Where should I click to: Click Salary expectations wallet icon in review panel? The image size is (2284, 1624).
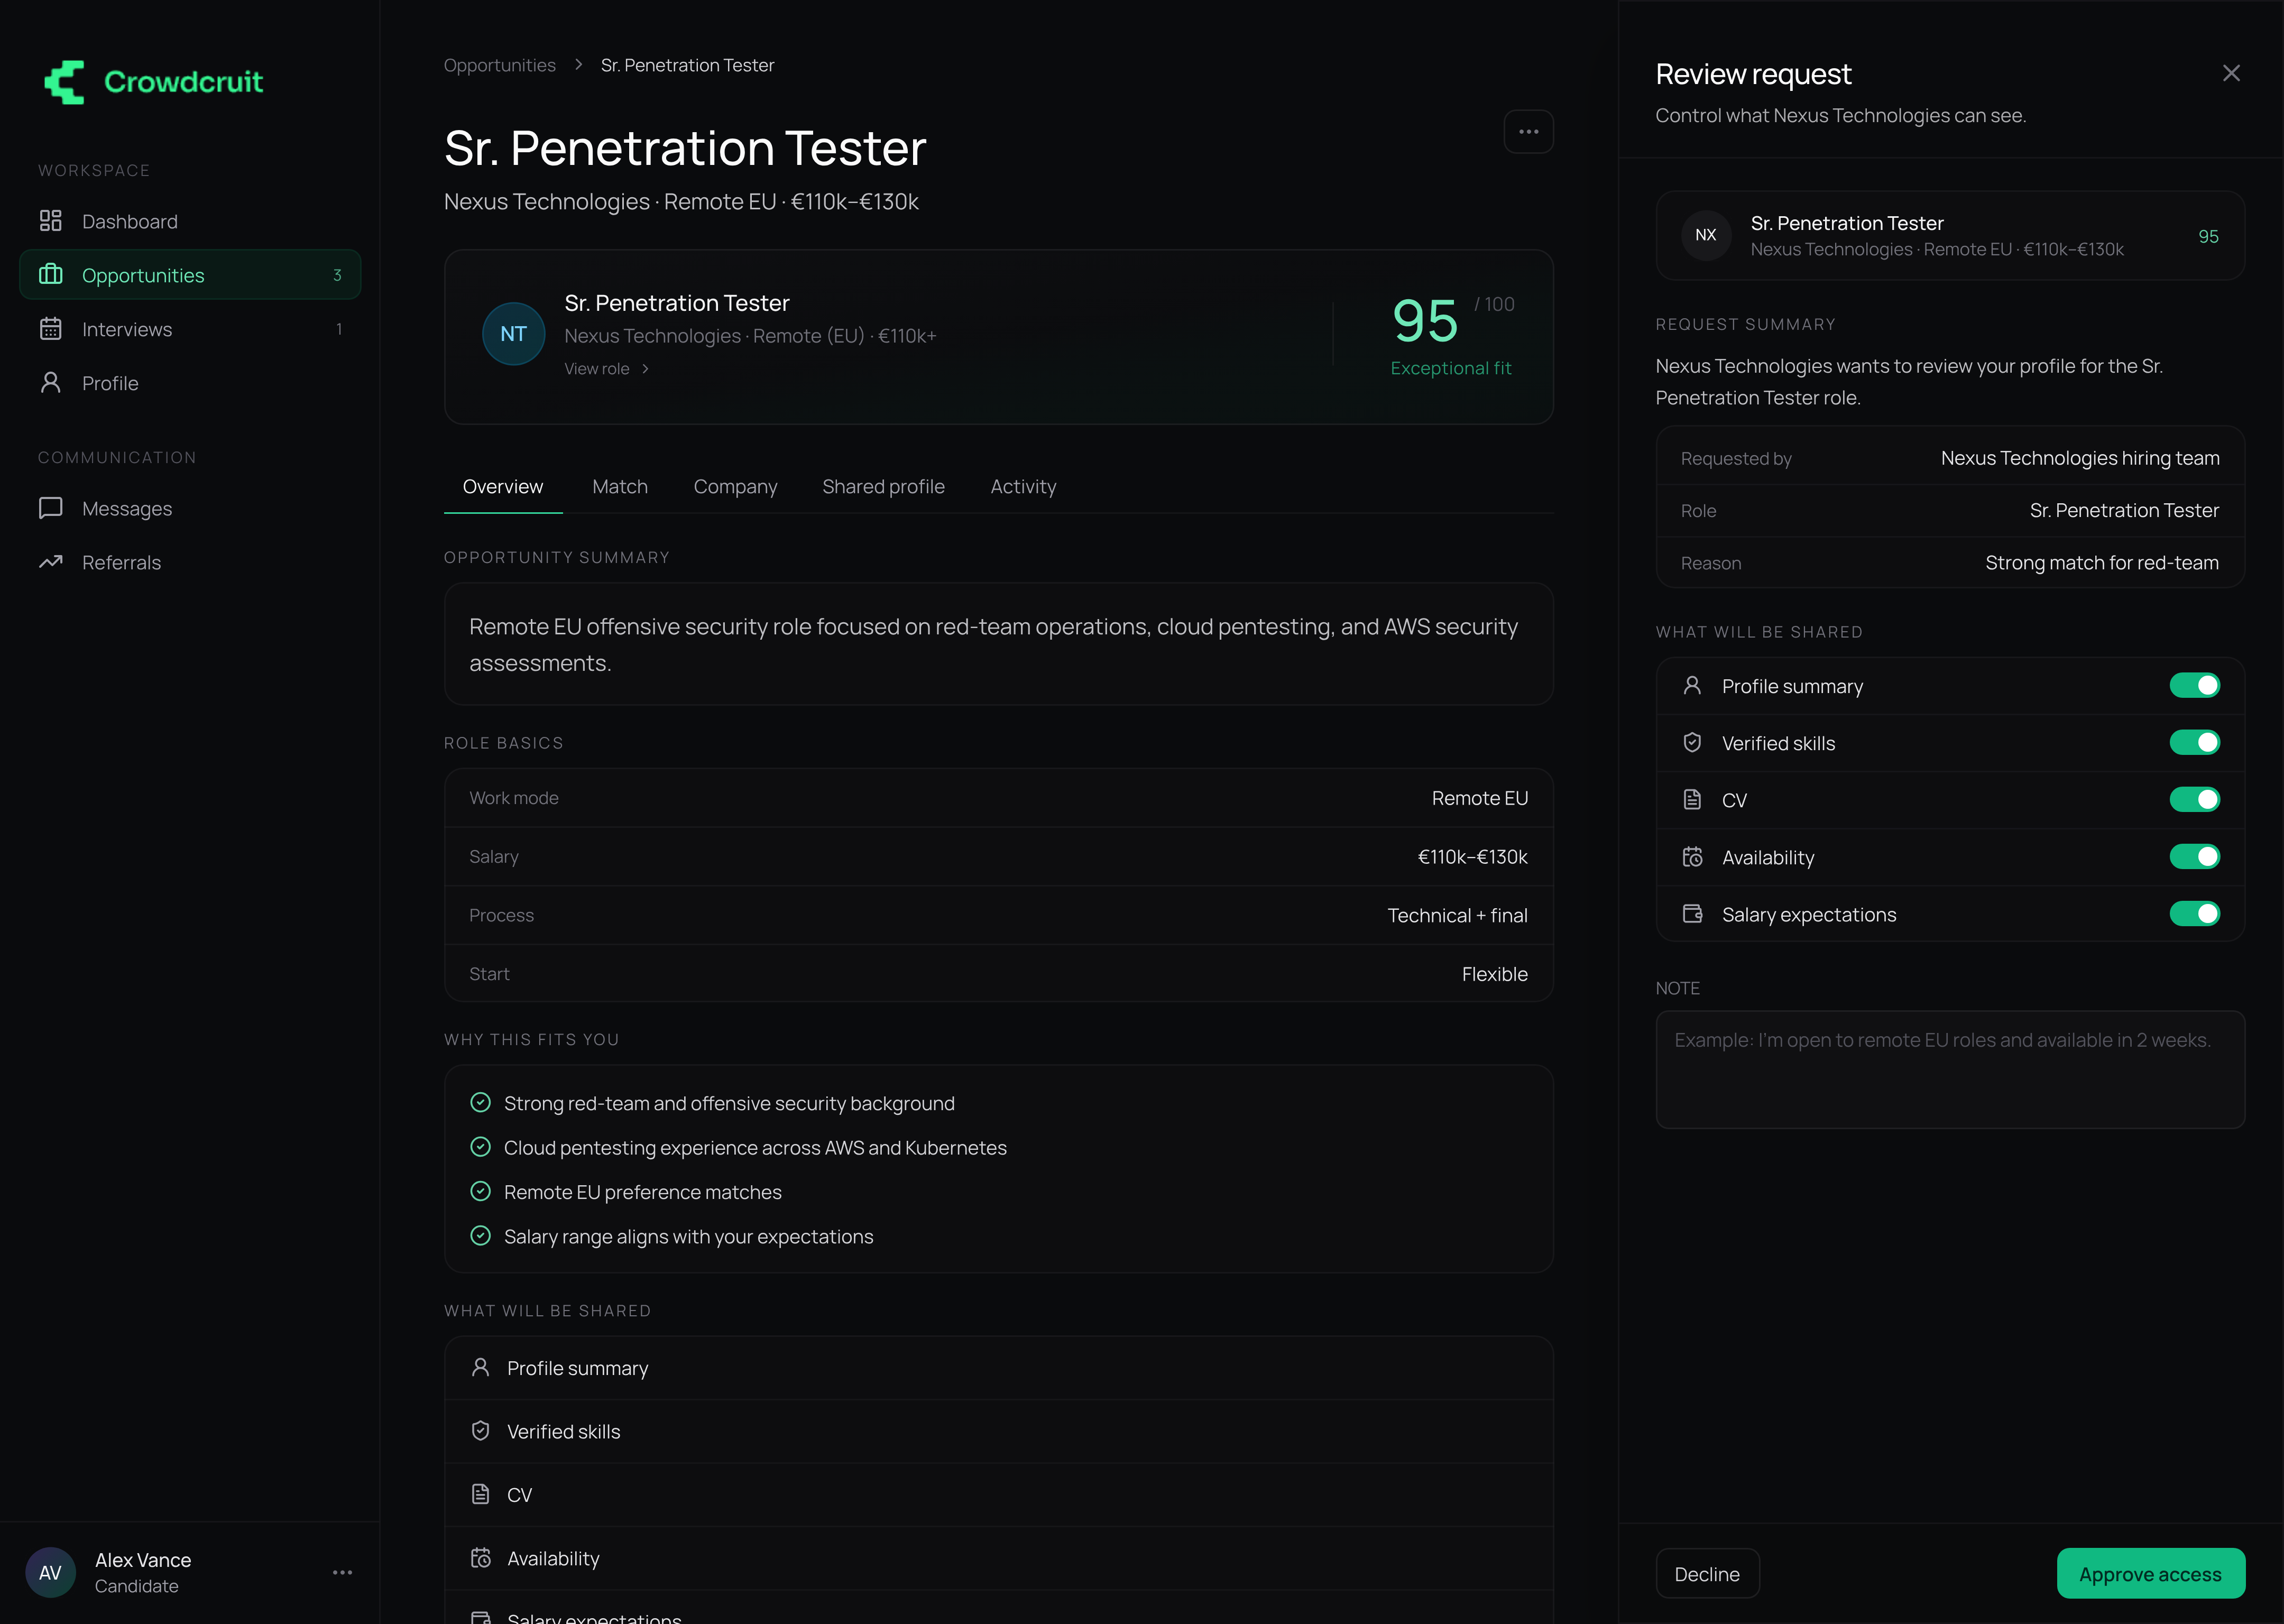tap(1692, 914)
